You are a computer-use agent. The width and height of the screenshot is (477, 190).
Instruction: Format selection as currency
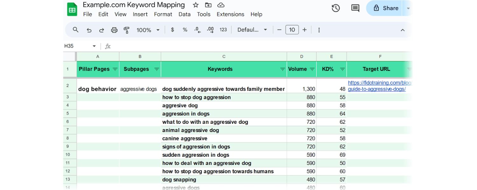[172, 30]
